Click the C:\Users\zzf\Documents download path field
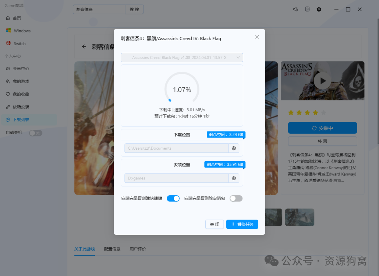The height and width of the screenshot is (276, 379). [x=177, y=148]
